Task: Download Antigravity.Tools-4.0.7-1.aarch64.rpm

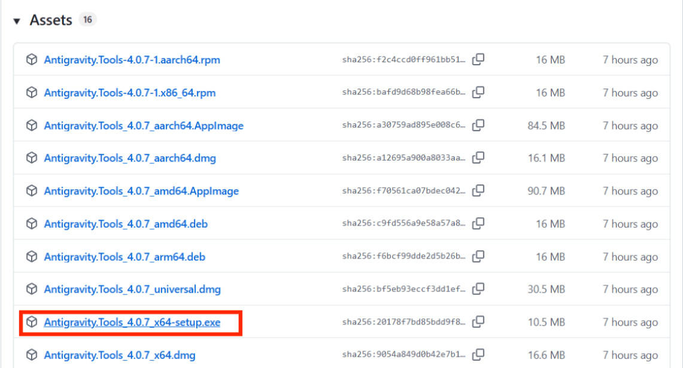Action: (132, 60)
